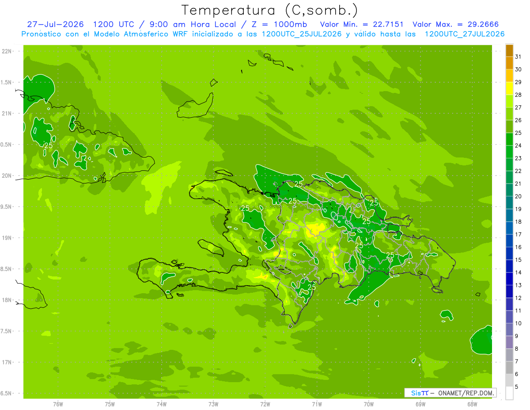Click the '29' value on the color scale
The image size is (530, 410).
pyautogui.click(x=519, y=82)
